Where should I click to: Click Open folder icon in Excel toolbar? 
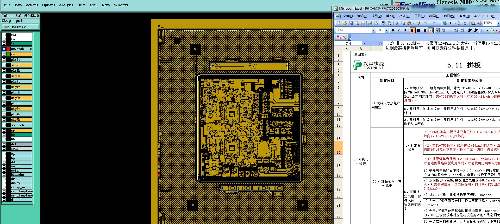pos(345,23)
